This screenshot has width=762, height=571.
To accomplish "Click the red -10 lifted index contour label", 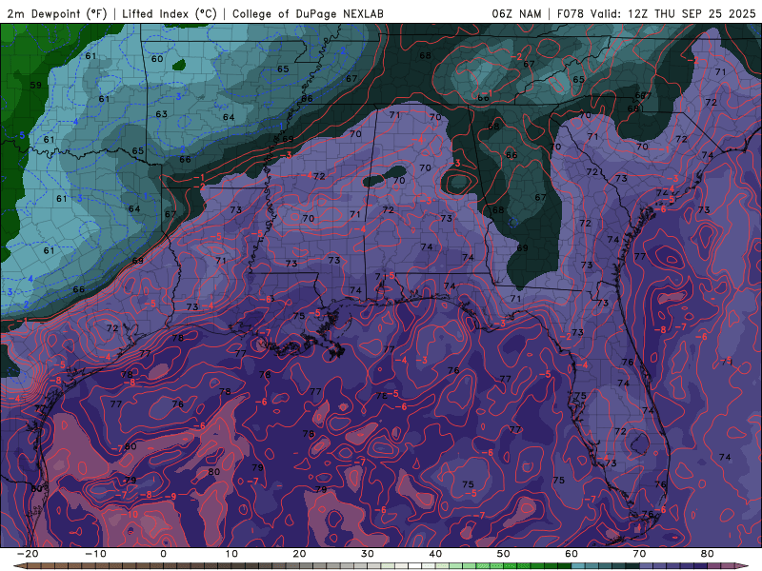I will (x=130, y=515).
